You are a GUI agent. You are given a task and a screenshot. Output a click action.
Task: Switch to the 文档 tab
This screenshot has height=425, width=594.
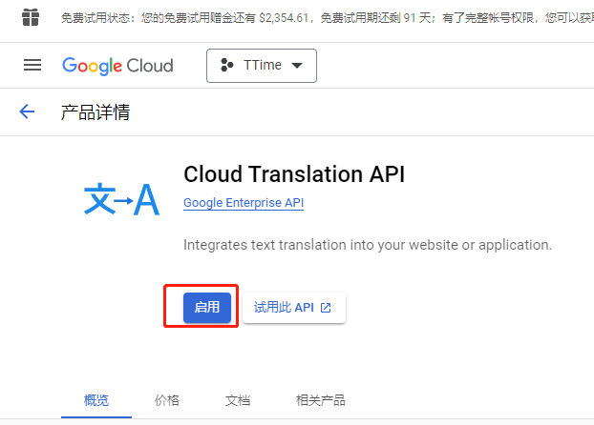238,400
